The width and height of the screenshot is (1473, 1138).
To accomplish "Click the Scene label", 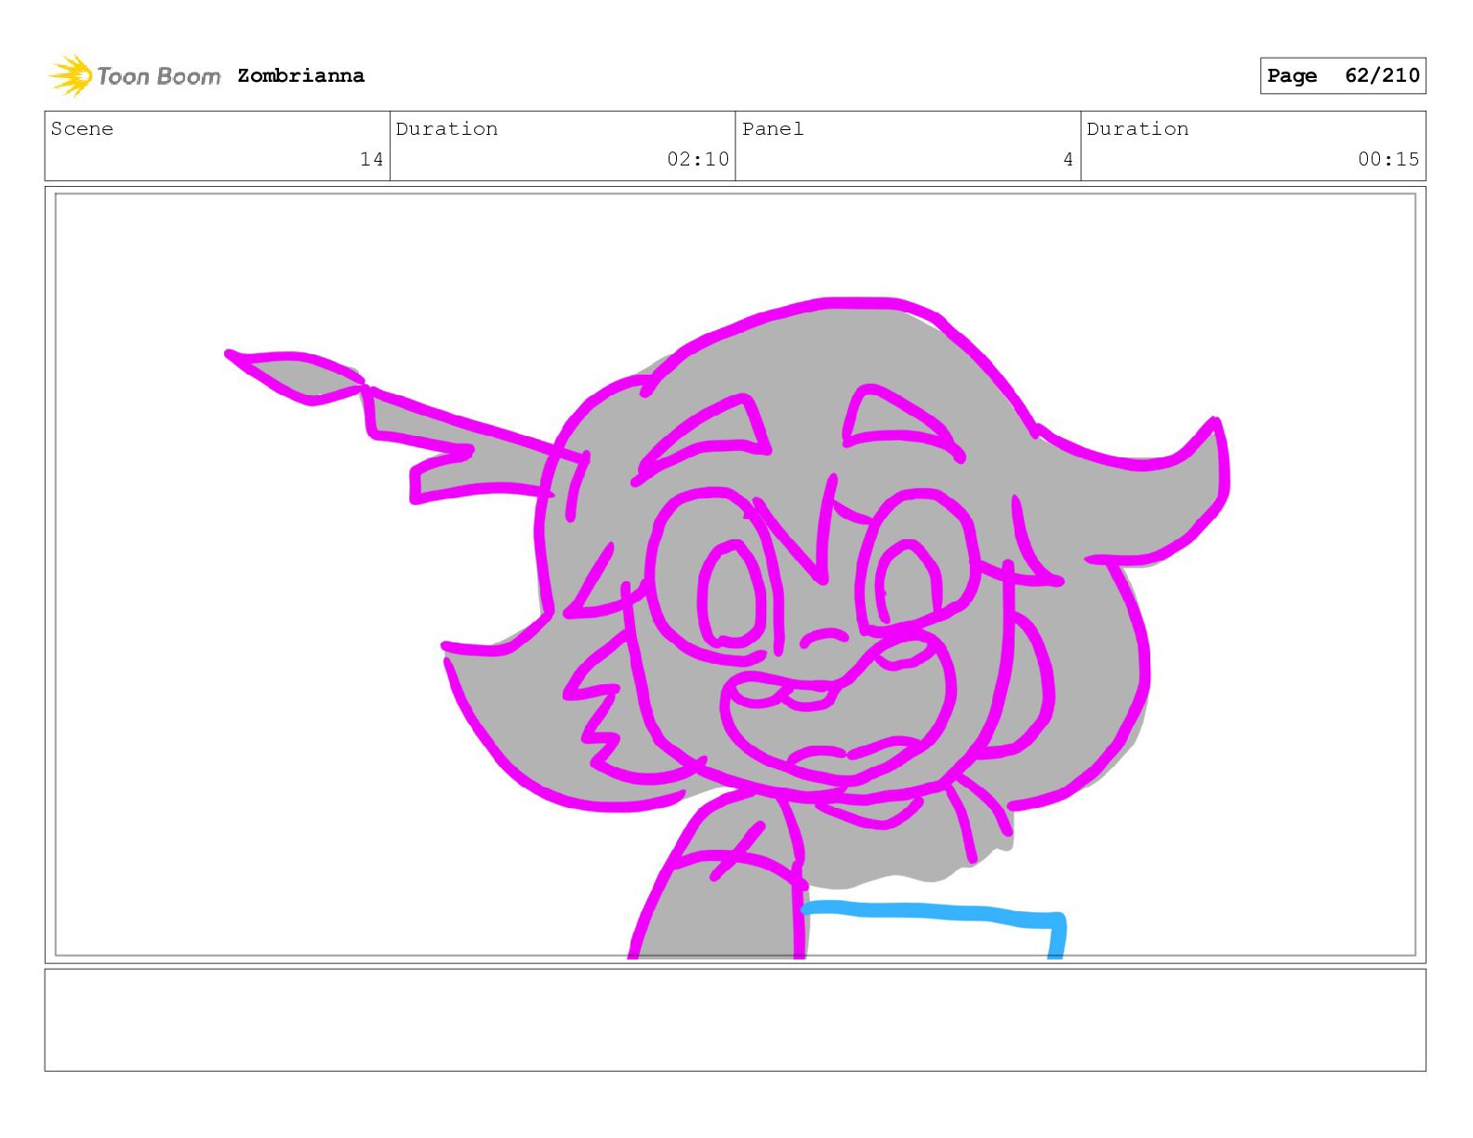I will pyautogui.click(x=82, y=128).
